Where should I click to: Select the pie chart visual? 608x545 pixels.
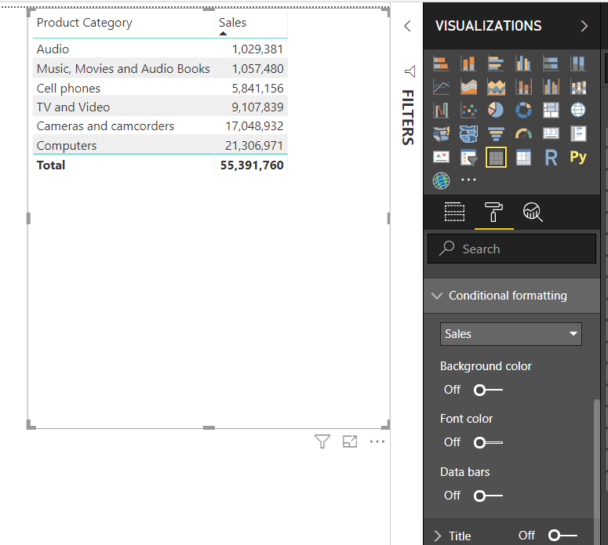[496, 111]
